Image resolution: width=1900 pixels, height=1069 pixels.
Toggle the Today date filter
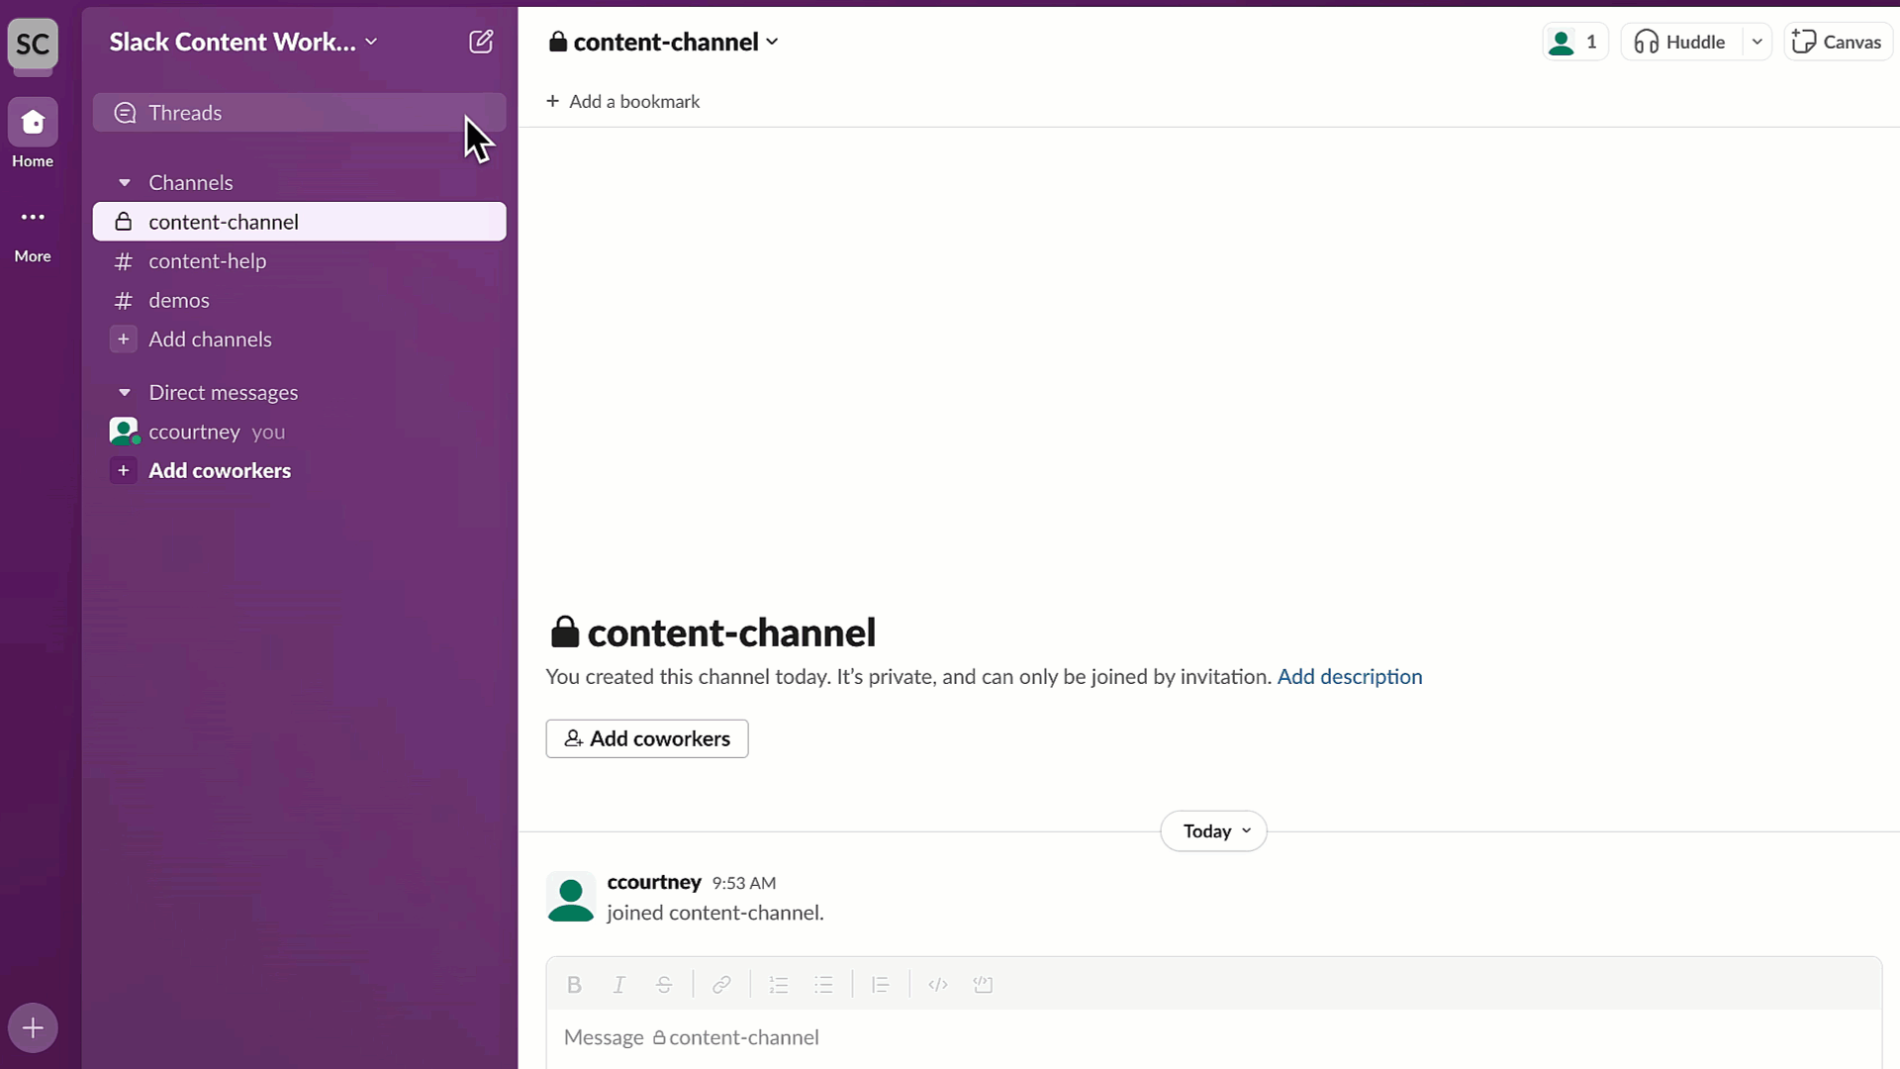(x=1213, y=830)
